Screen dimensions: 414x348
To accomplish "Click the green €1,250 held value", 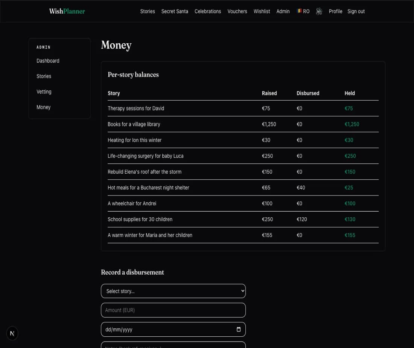I will [352, 124].
